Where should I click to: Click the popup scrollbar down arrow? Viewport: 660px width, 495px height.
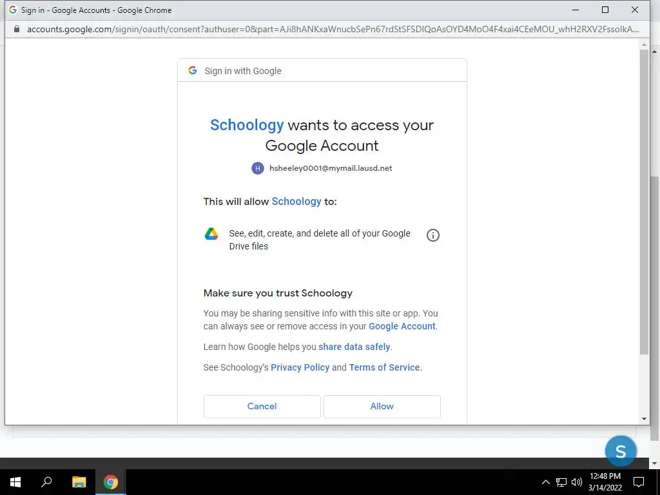[x=644, y=419]
